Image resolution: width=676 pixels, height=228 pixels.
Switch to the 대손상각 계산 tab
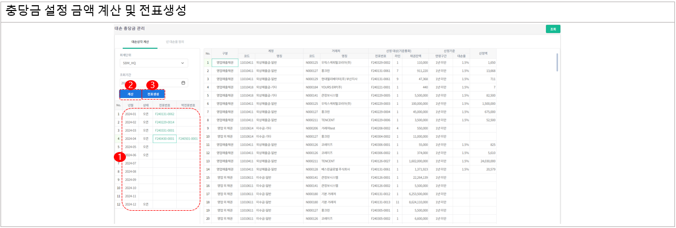pyautogui.click(x=140, y=41)
